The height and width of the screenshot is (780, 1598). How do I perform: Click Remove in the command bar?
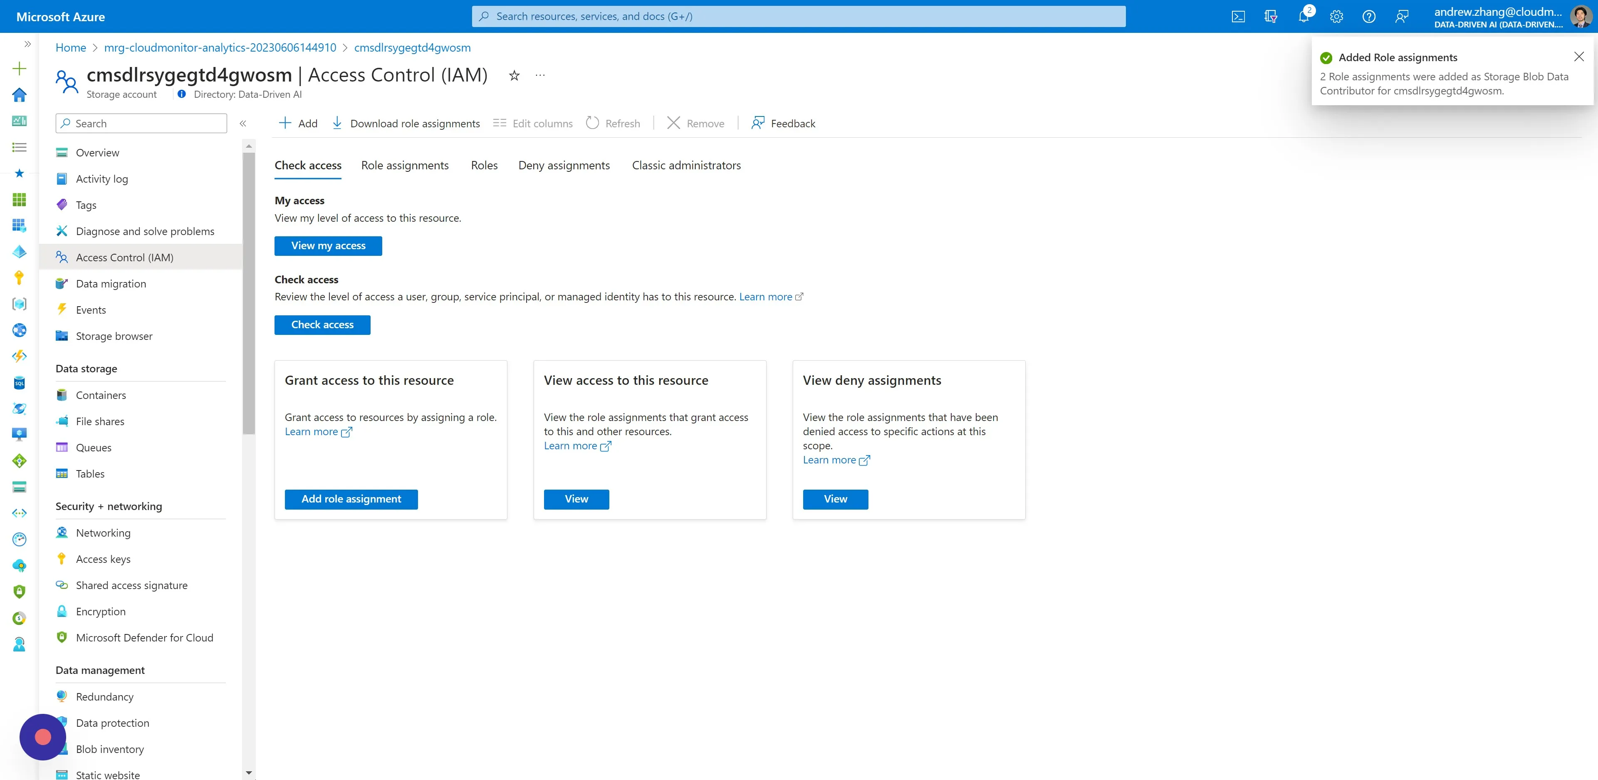695,124
